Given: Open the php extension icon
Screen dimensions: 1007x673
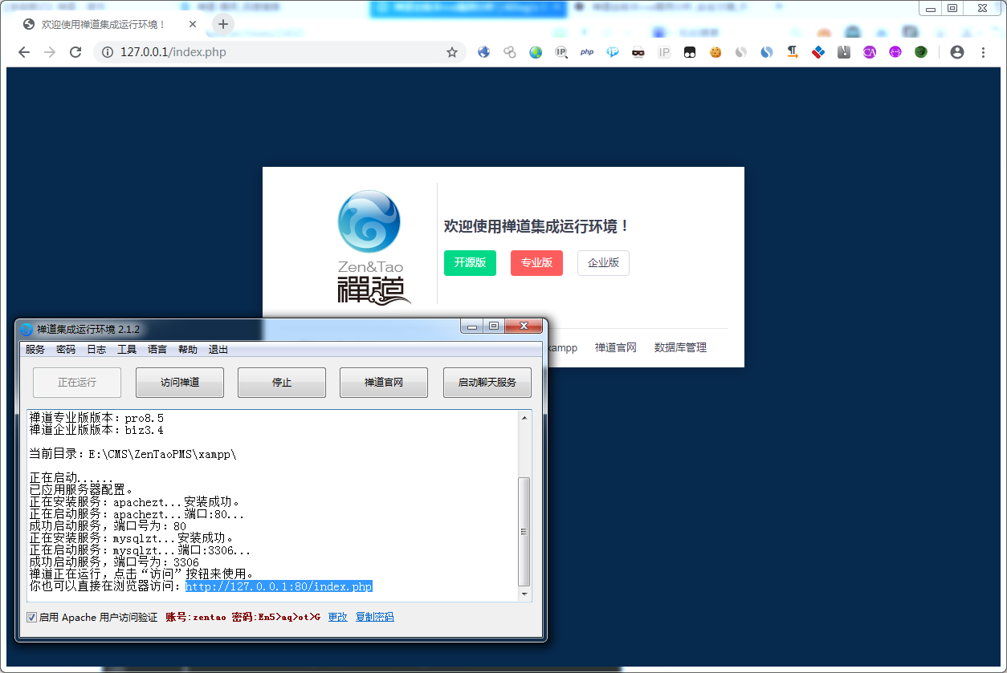Looking at the screenshot, I should coord(587,52).
